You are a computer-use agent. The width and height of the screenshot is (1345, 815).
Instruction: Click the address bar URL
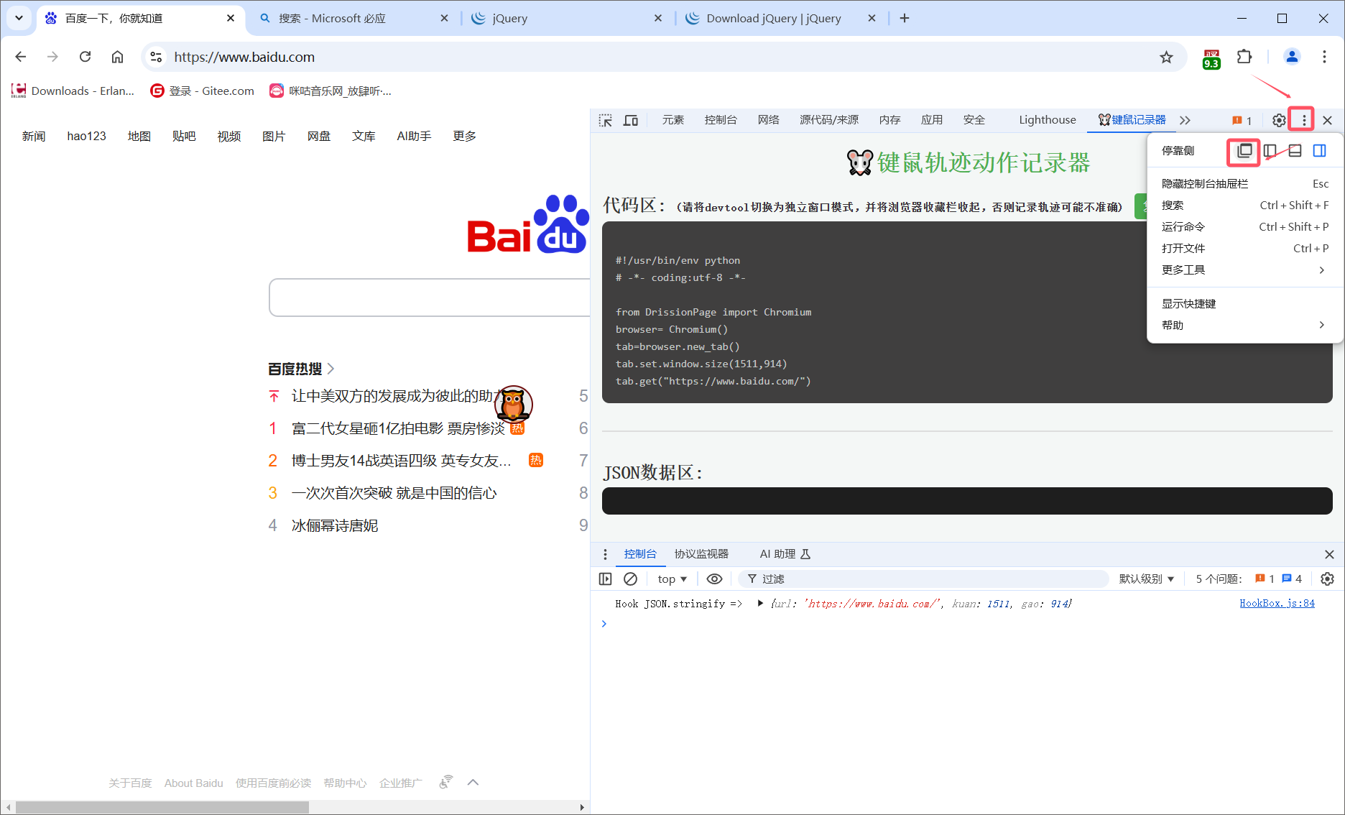point(244,57)
